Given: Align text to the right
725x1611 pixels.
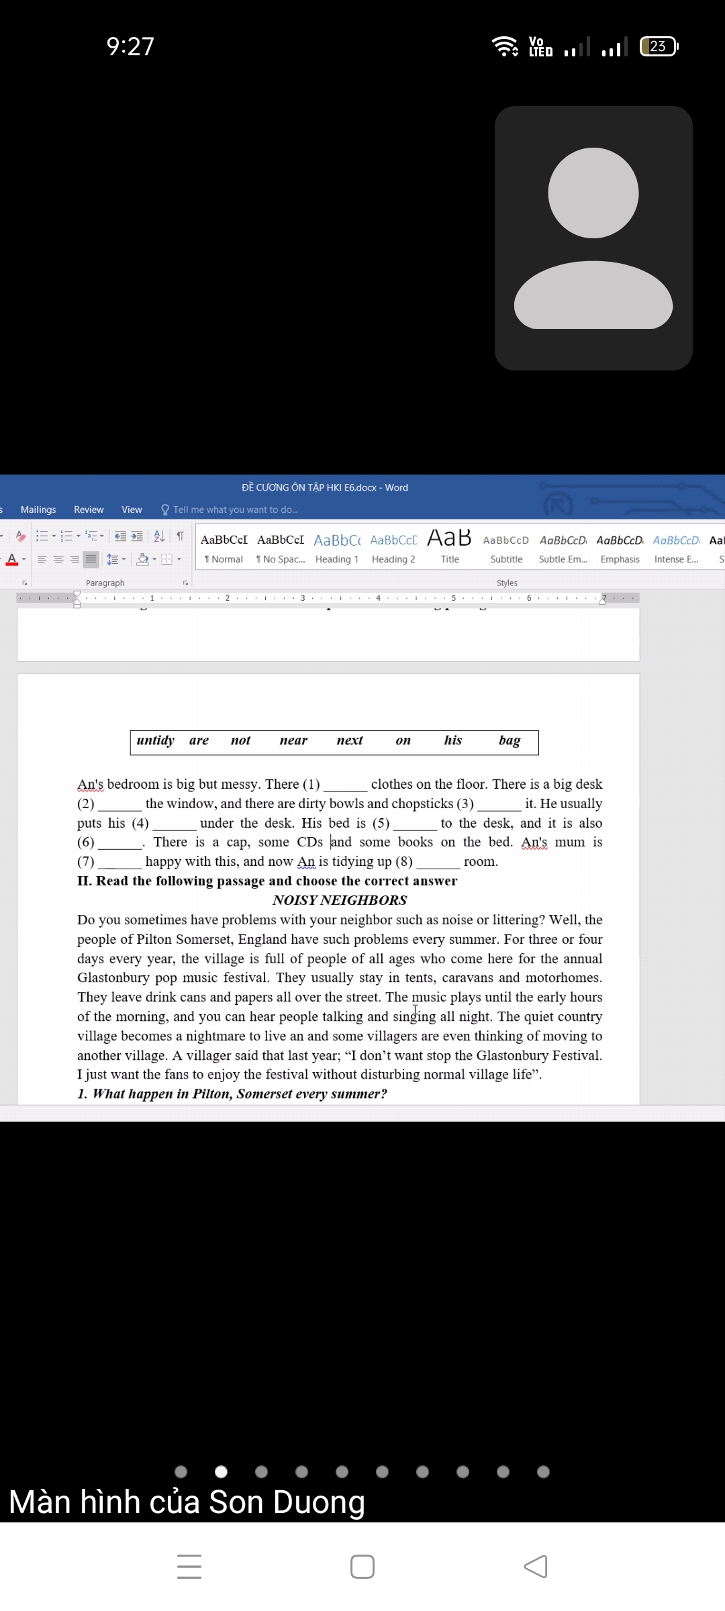Looking at the screenshot, I should pyautogui.click(x=75, y=559).
